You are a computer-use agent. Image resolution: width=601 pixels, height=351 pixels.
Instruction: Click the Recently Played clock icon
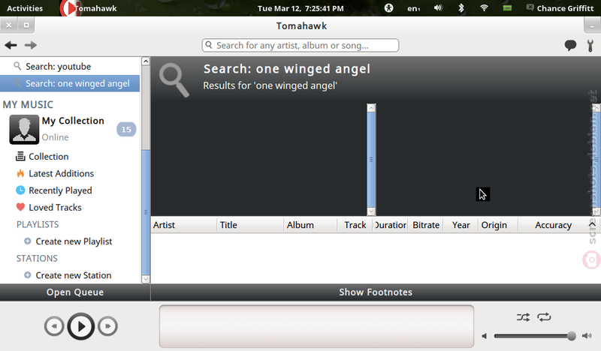click(20, 190)
